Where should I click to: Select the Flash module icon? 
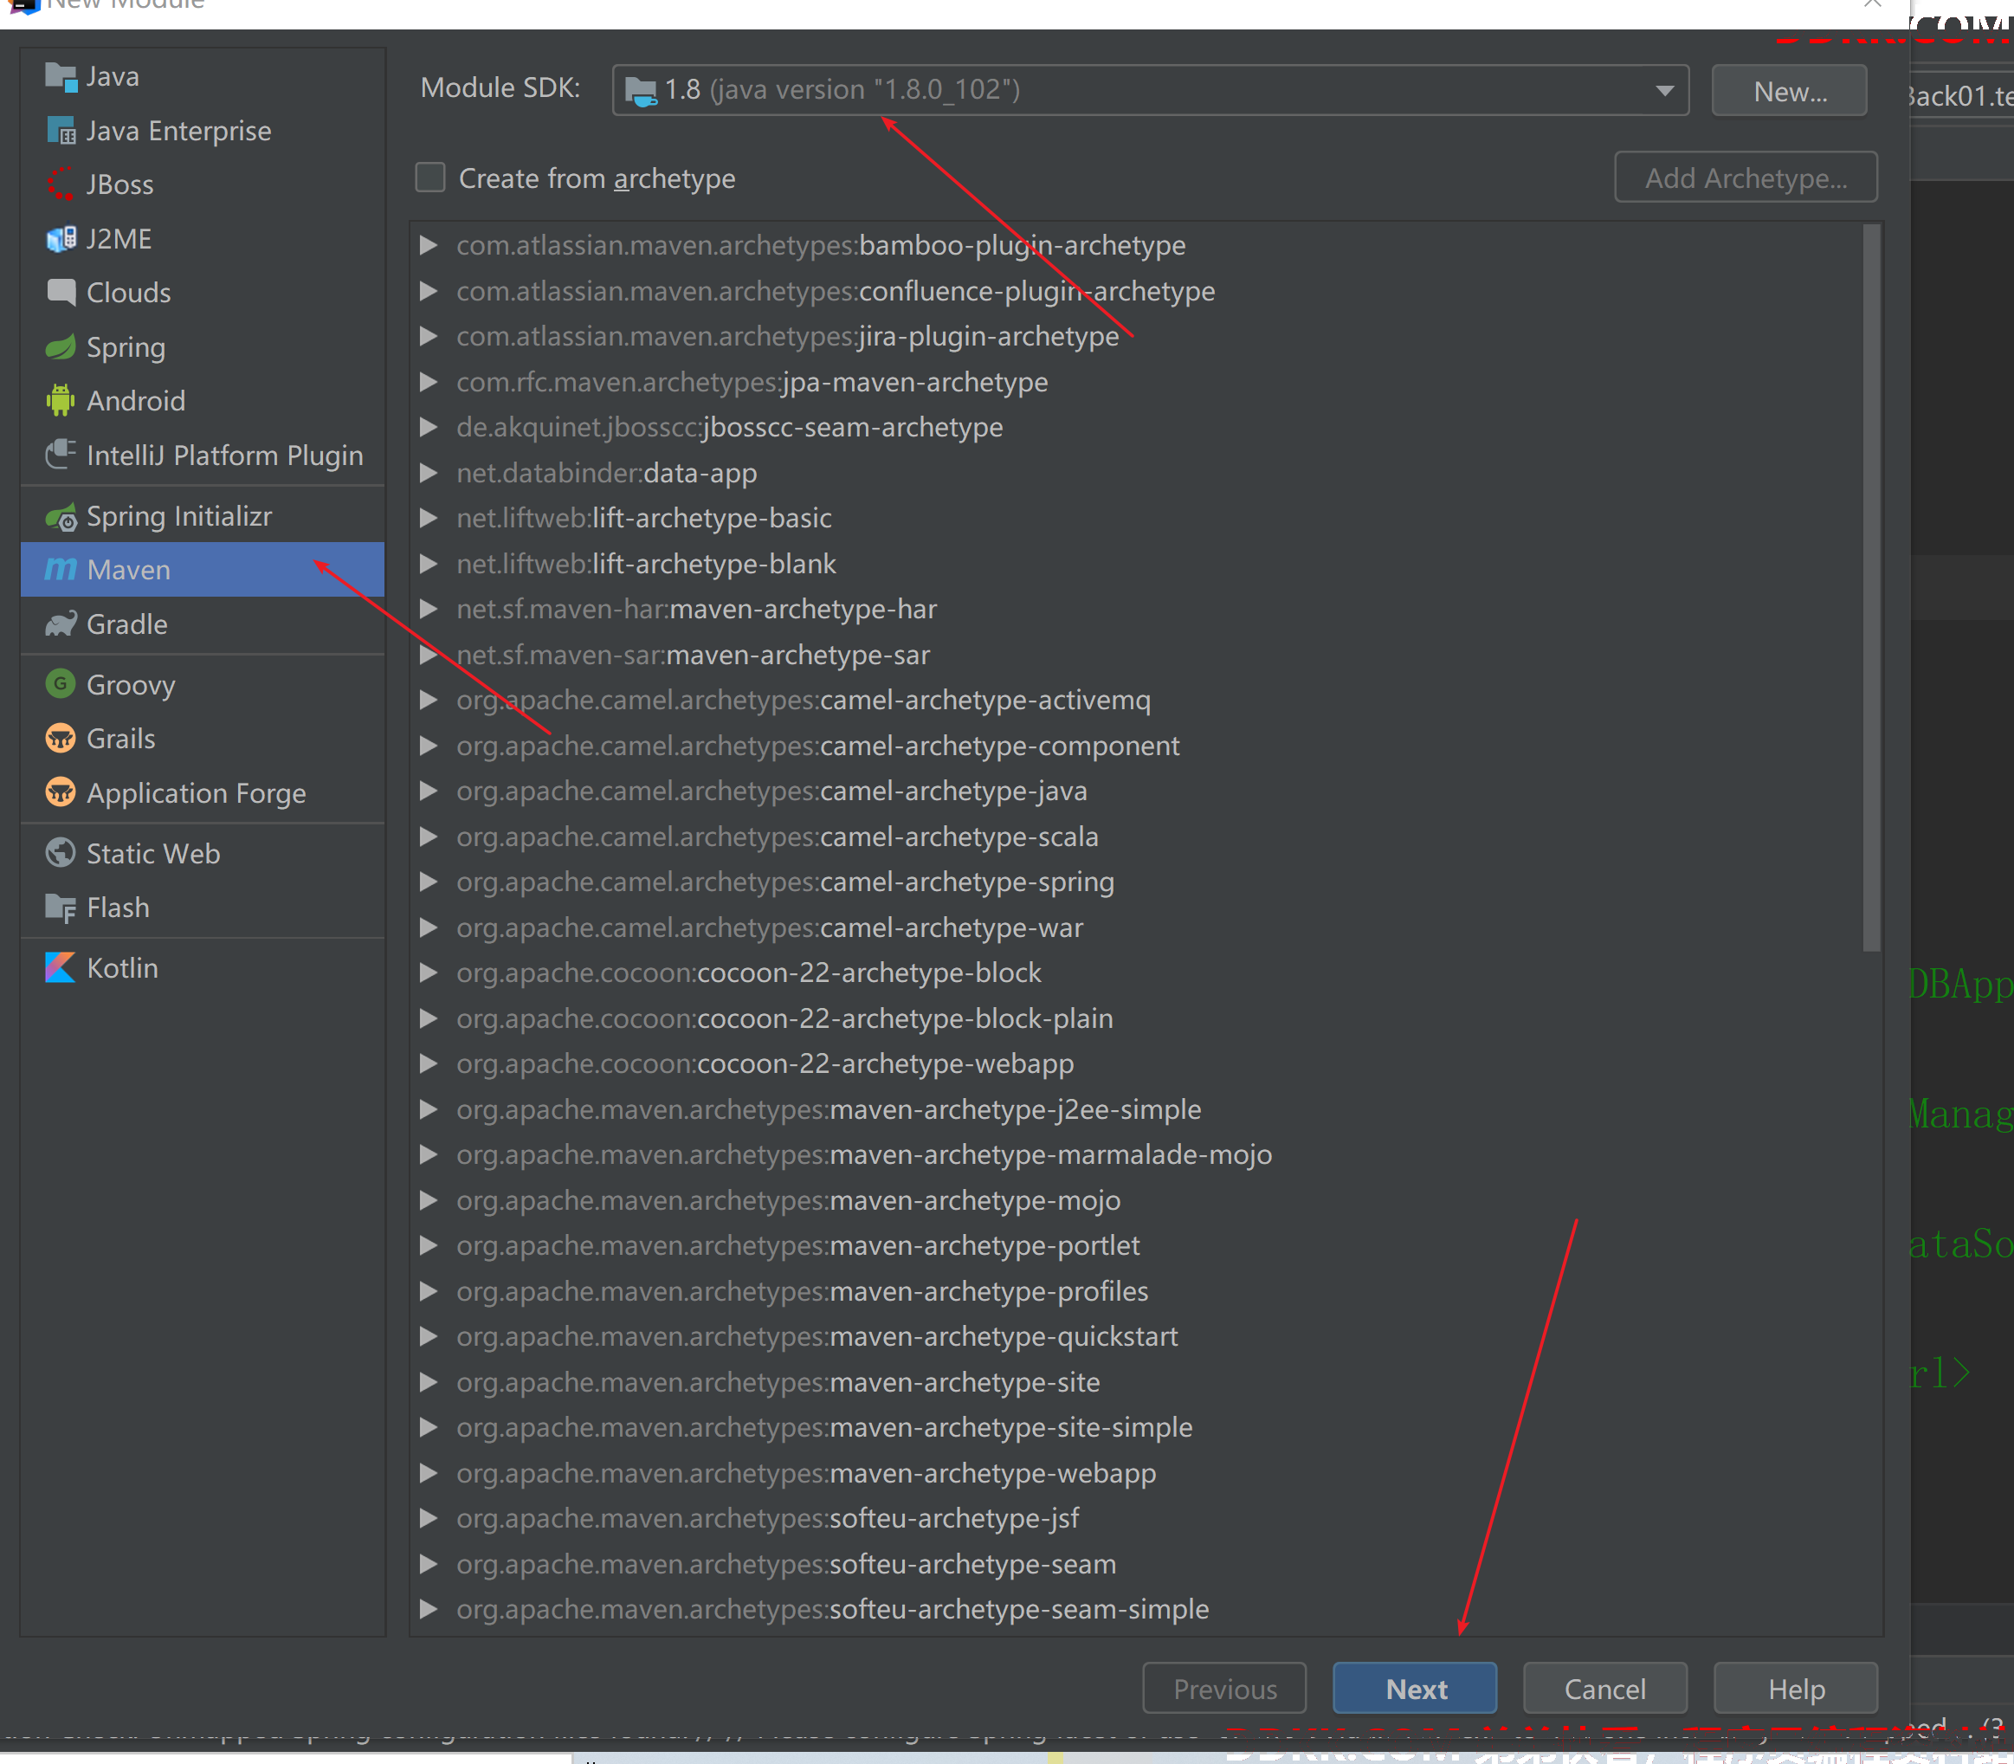(61, 908)
